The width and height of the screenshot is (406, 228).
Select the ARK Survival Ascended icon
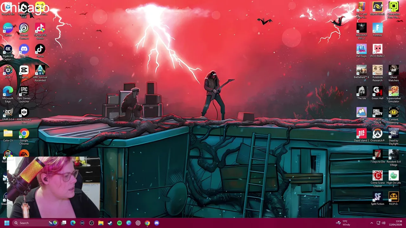pos(40,73)
